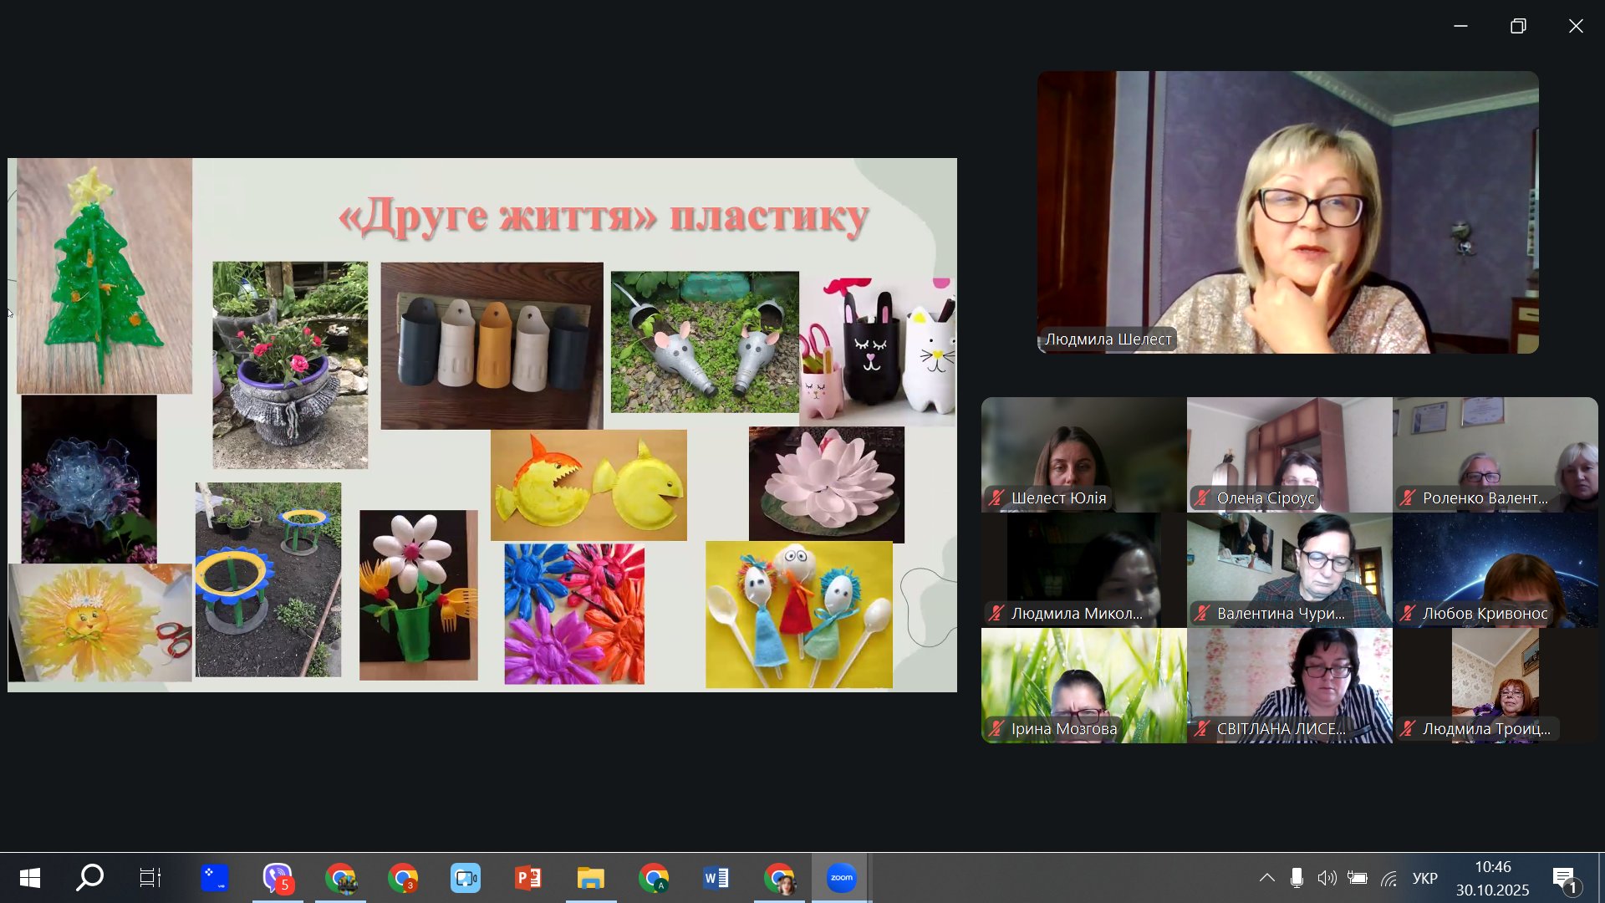Expand hidden system tray icons chevron
The width and height of the screenshot is (1605, 903).
[1267, 878]
